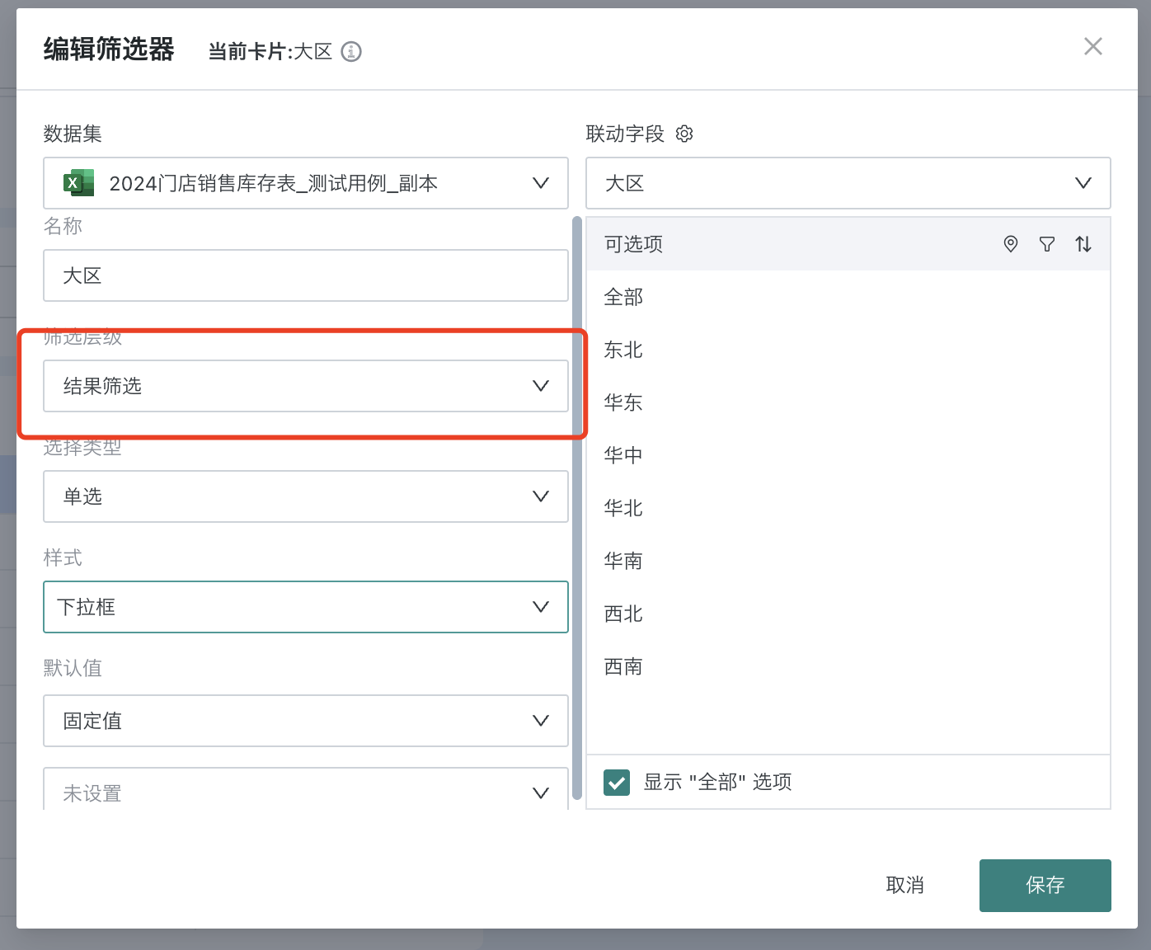The height and width of the screenshot is (950, 1151).
Task: Click the 取消 button
Action: tap(904, 886)
